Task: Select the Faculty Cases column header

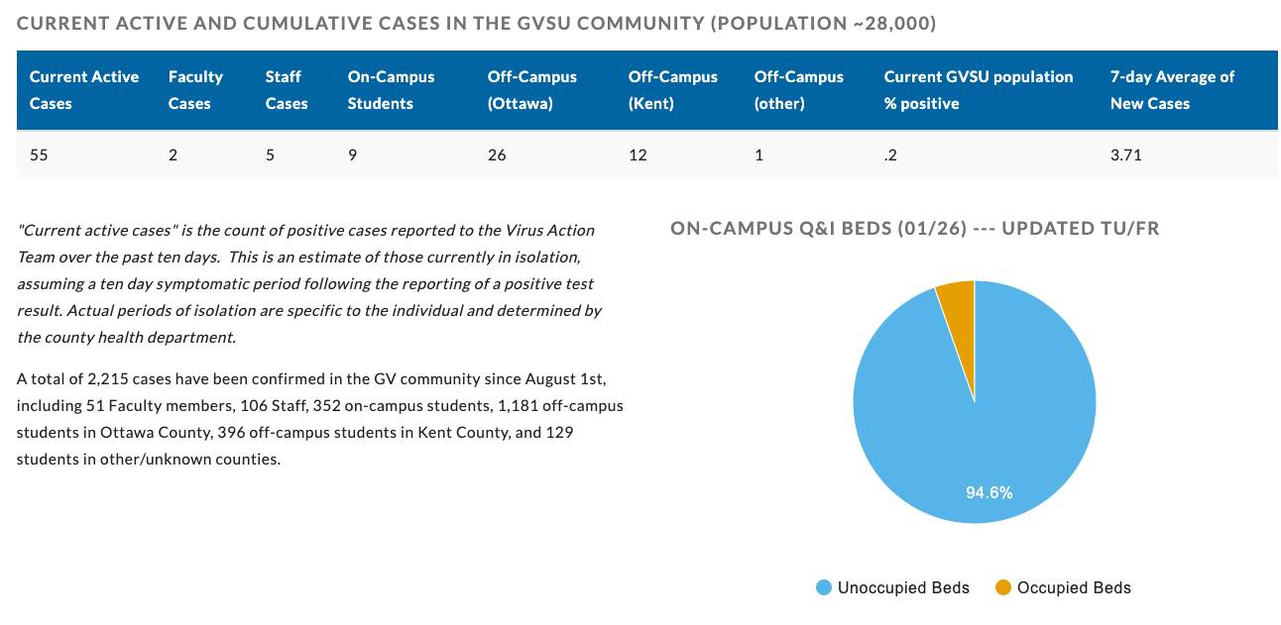Action: tap(195, 89)
